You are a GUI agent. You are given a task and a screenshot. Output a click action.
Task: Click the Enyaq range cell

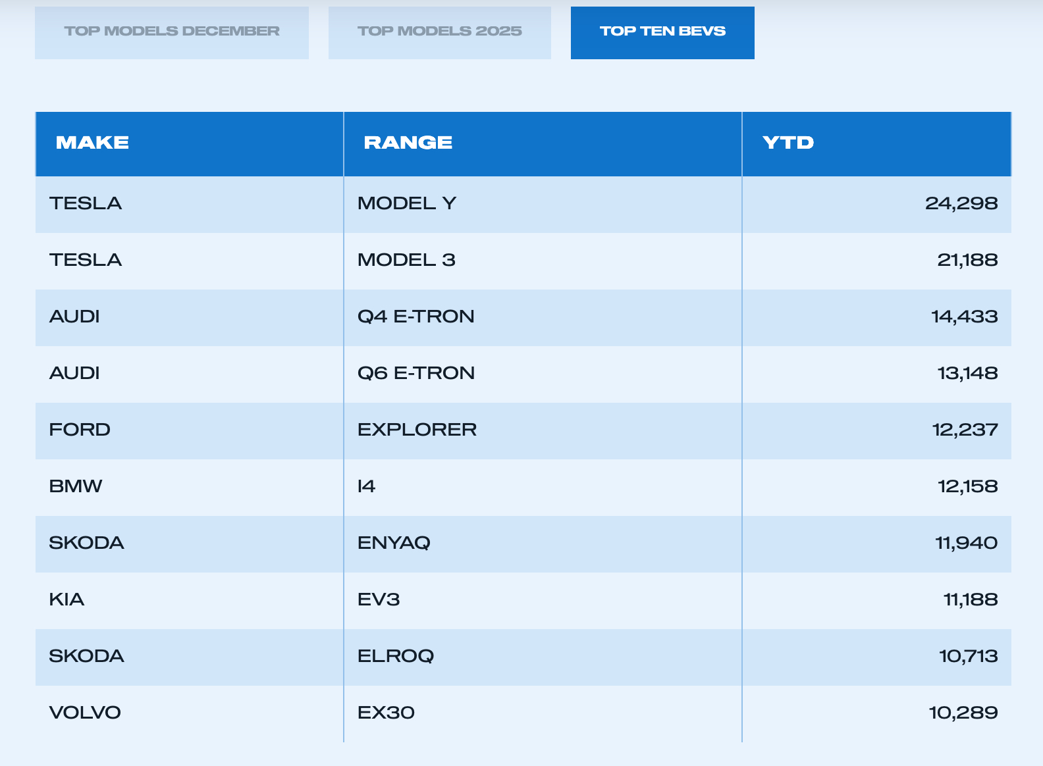click(x=394, y=543)
